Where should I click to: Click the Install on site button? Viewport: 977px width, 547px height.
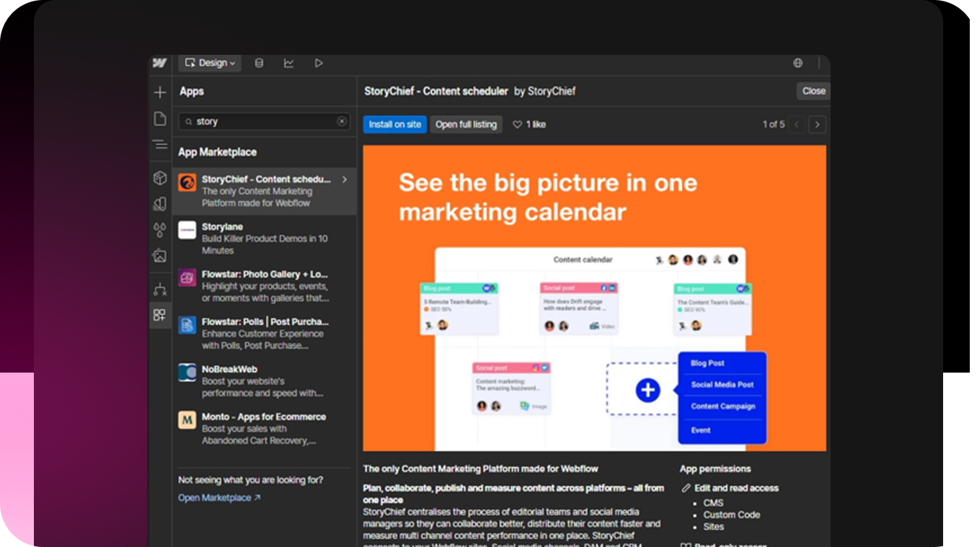pyautogui.click(x=395, y=125)
